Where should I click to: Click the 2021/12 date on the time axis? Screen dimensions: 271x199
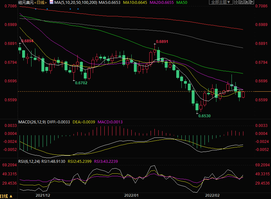click(43, 195)
